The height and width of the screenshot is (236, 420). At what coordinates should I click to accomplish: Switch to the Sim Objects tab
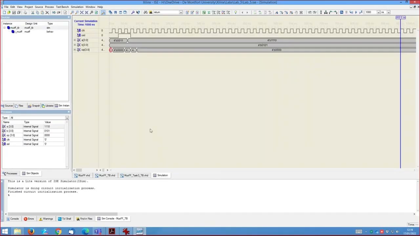point(31,173)
